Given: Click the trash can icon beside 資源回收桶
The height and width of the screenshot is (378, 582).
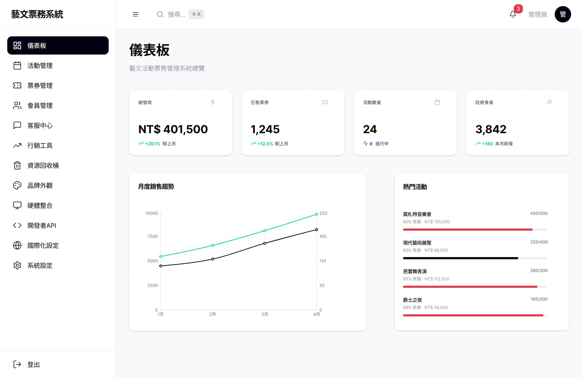Looking at the screenshot, I should tap(17, 165).
